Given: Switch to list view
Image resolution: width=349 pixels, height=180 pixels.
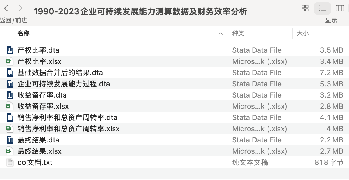Looking at the screenshot, I should 322,8.
